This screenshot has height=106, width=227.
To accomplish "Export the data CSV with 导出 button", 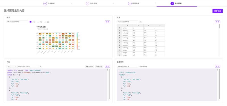I will click(218, 22).
